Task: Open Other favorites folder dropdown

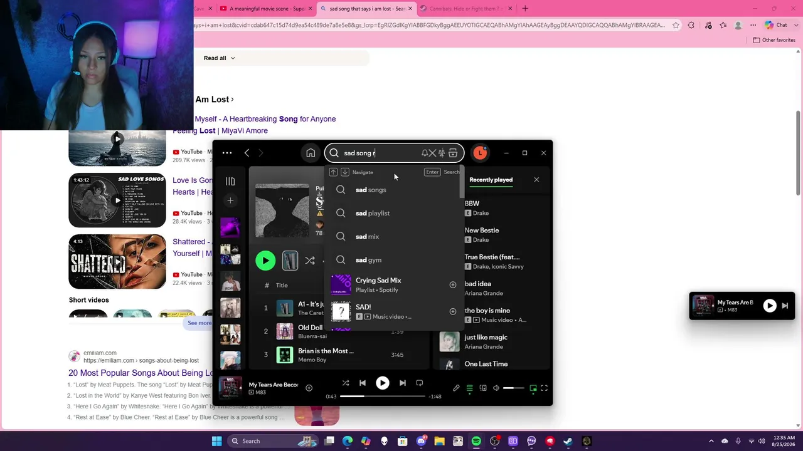Action: pos(774,40)
